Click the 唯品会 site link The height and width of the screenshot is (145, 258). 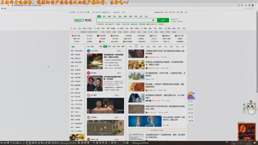pyautogui.click(x=154, y=36)
